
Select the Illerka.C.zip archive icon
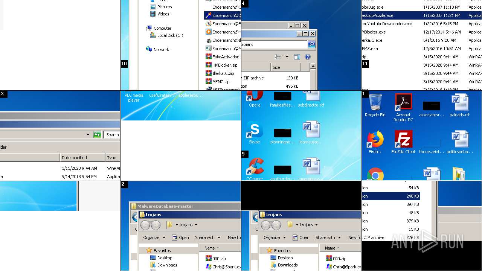[220, 73]
